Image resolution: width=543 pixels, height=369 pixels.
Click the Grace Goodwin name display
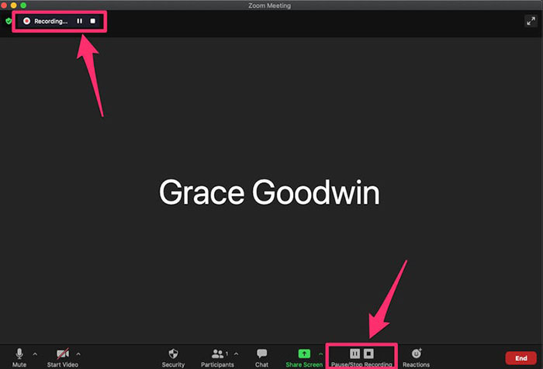(x=269, y=192)
